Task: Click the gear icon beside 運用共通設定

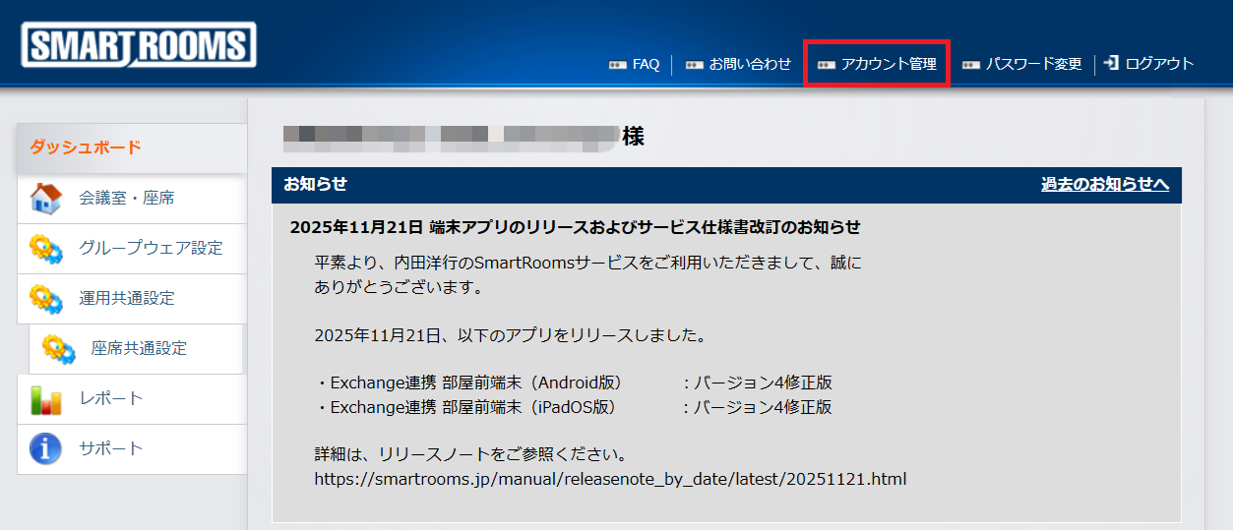Action: (x=46, y=299)
